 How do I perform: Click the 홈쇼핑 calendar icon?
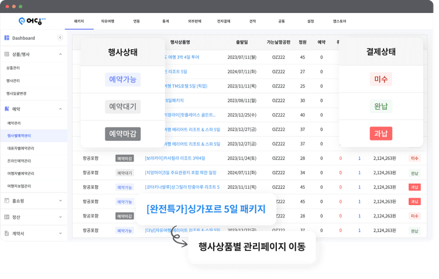click(7, 201)
